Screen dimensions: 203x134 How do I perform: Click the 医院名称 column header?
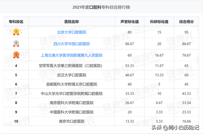click(72, 22)
